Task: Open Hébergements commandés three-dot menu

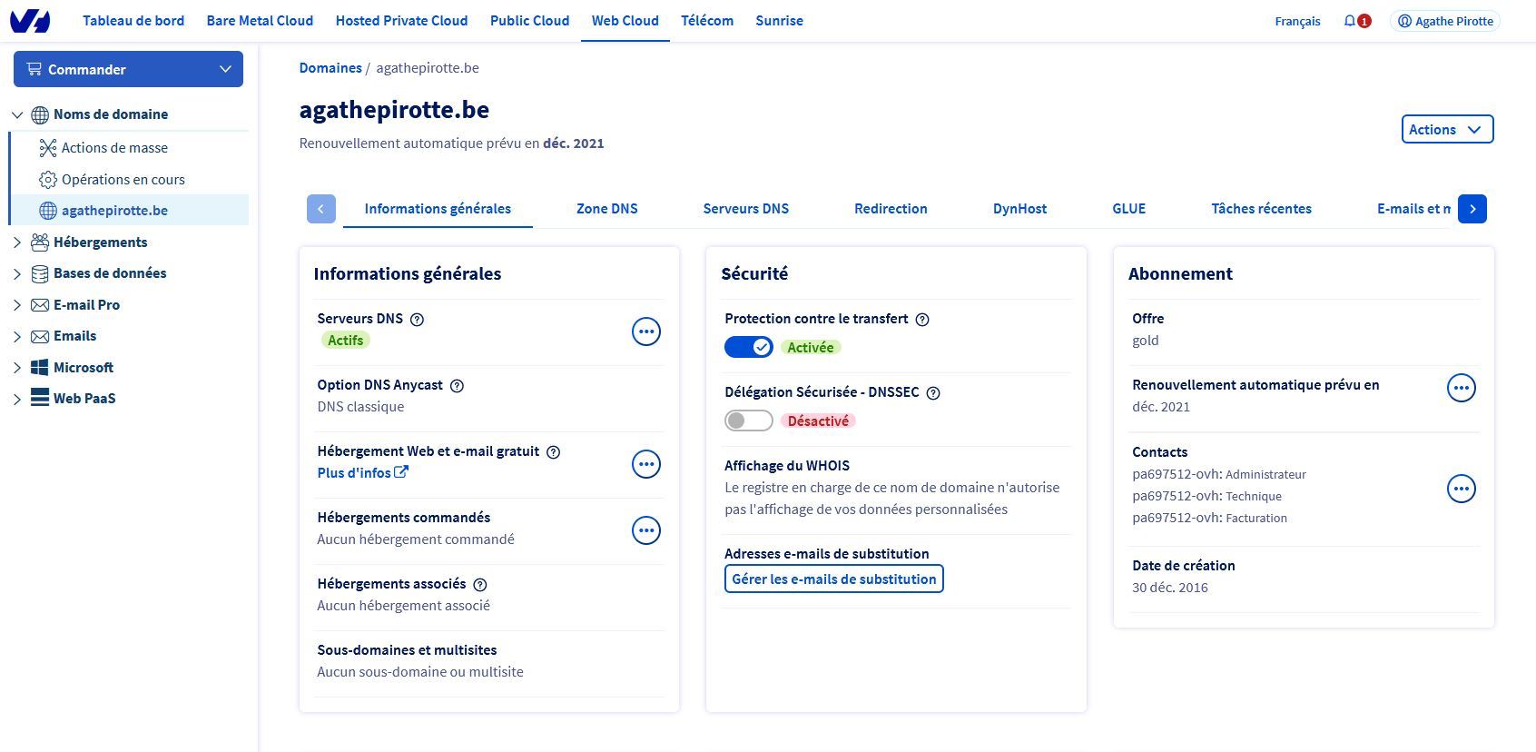Action: point(645,530)
